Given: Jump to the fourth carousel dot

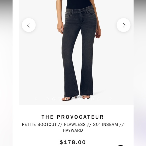Looking at the screenshot, I should (66, 99).
